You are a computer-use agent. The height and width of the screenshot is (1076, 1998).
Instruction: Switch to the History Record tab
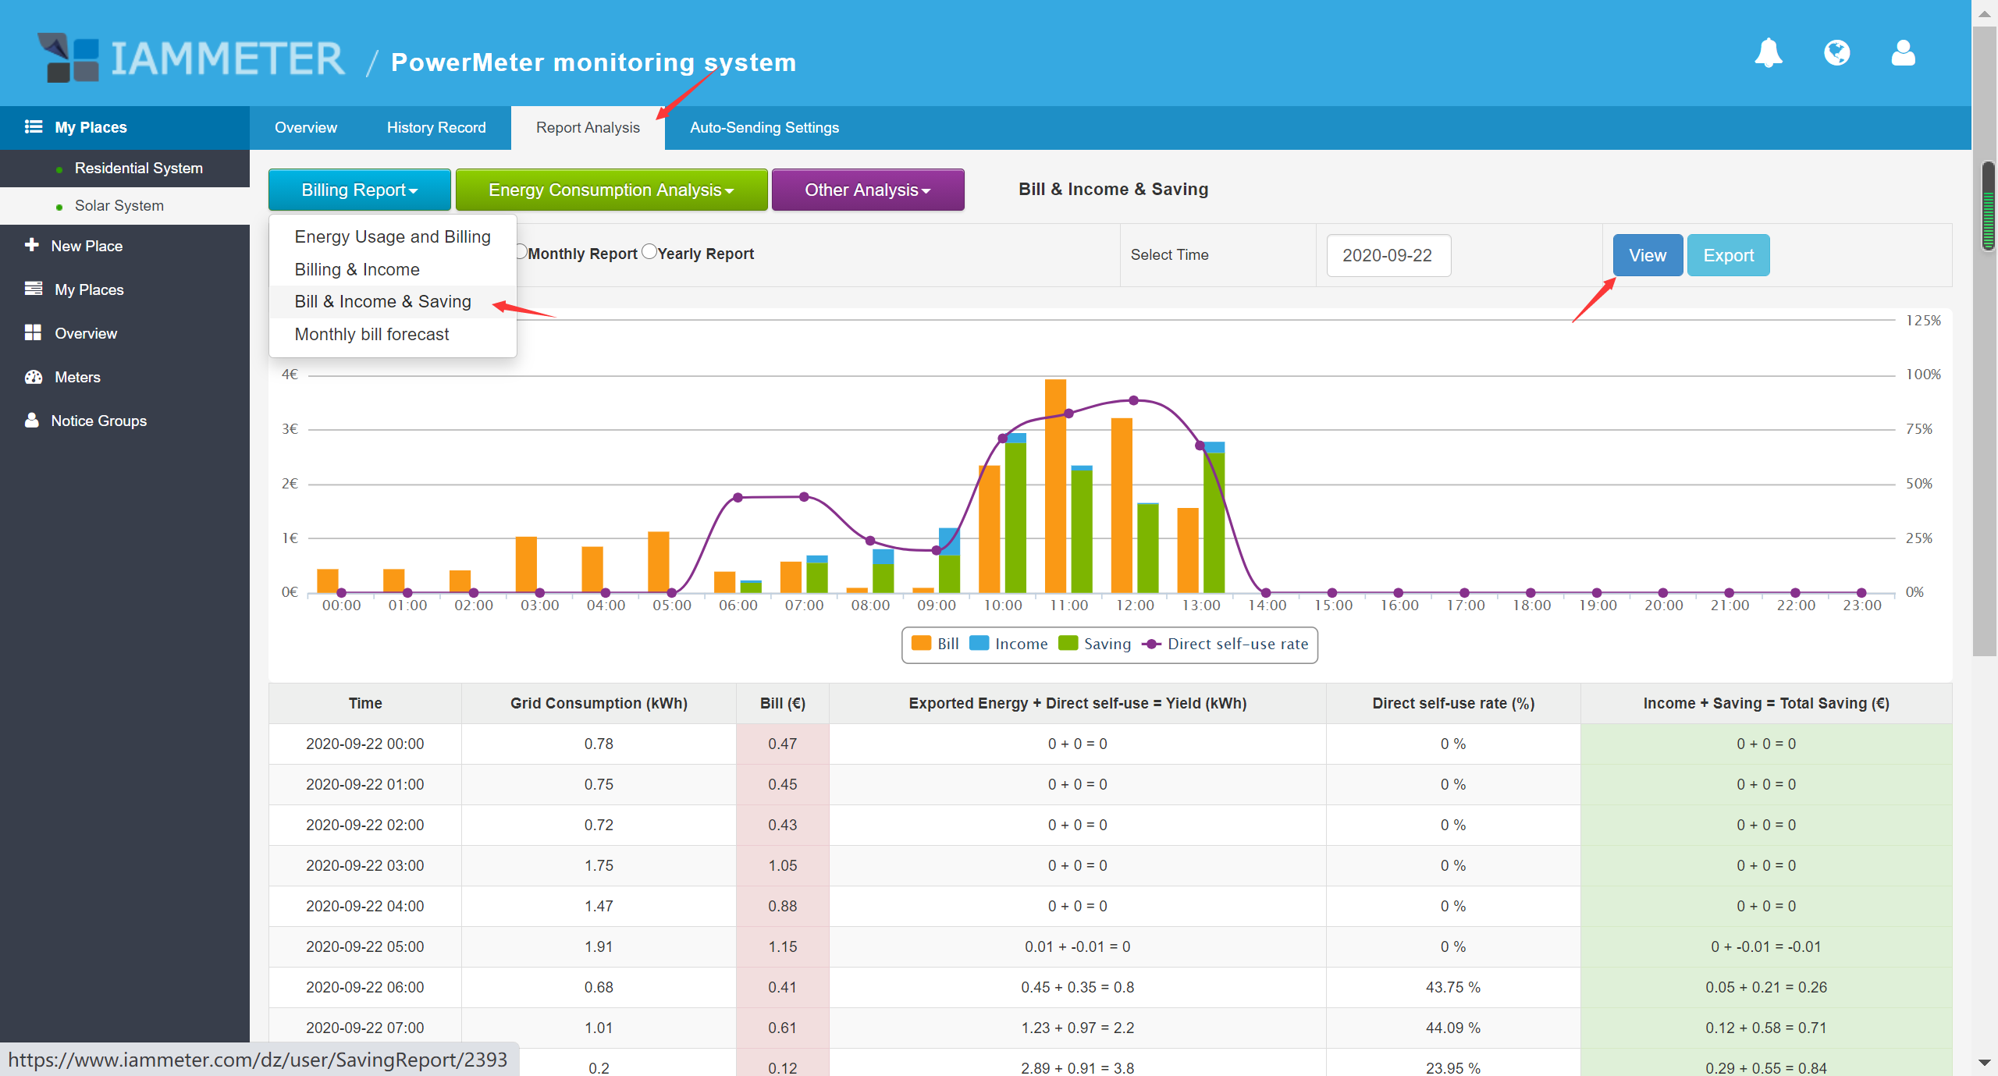(x=436, y=127)
